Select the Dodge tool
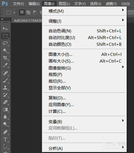The width and height of the screenshot is (134, 153). (x=5, y=124)
